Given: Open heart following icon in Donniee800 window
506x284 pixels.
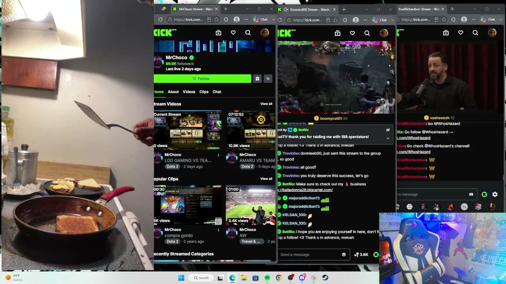Looking at the screenshot, I should coord(352,34).
